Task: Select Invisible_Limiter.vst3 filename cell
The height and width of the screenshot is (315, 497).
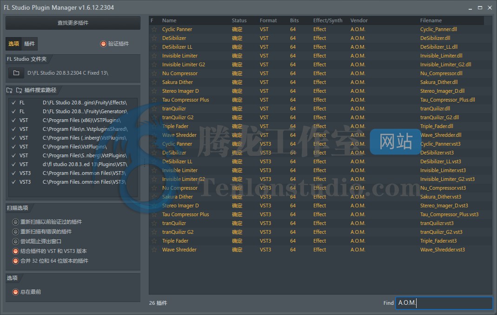Action: [443, 170]
